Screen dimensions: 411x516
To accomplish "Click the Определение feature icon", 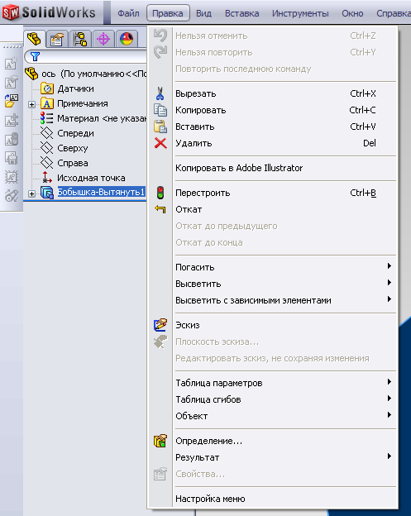I will tap(160, 441).
